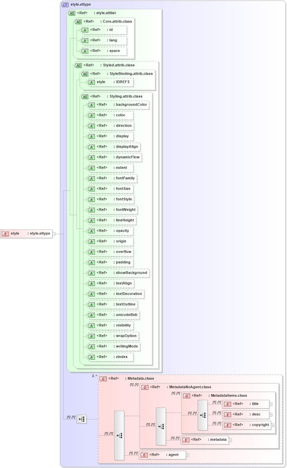Click the A icon of space attribute
The image size is (287, 468).
click(85, 51)
